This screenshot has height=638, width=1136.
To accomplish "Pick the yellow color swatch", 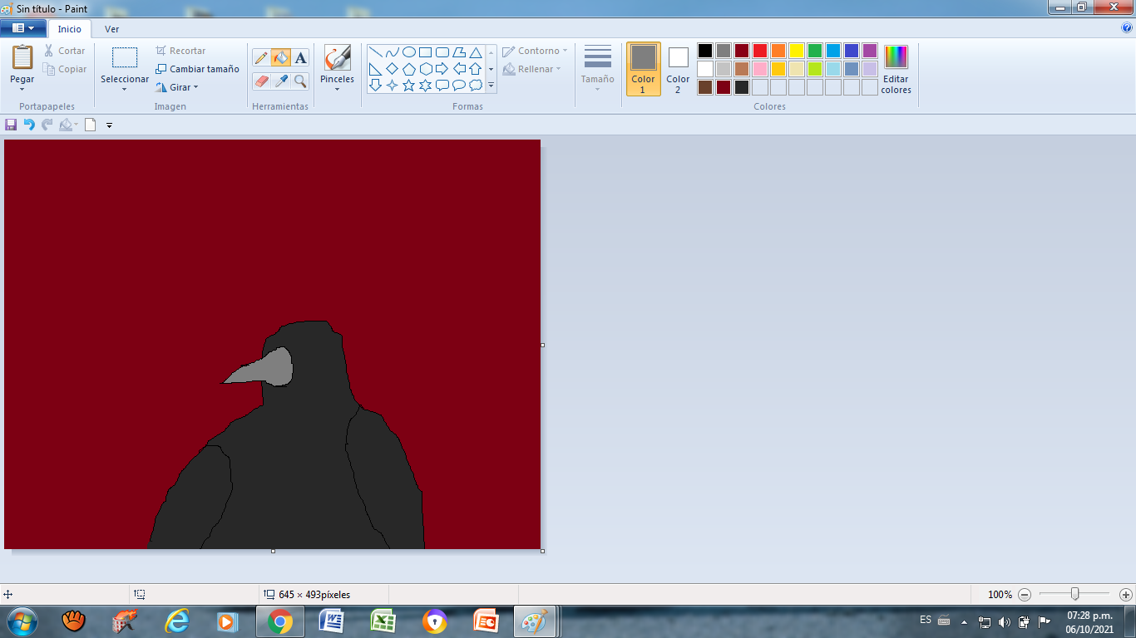I will click(797, 51).
